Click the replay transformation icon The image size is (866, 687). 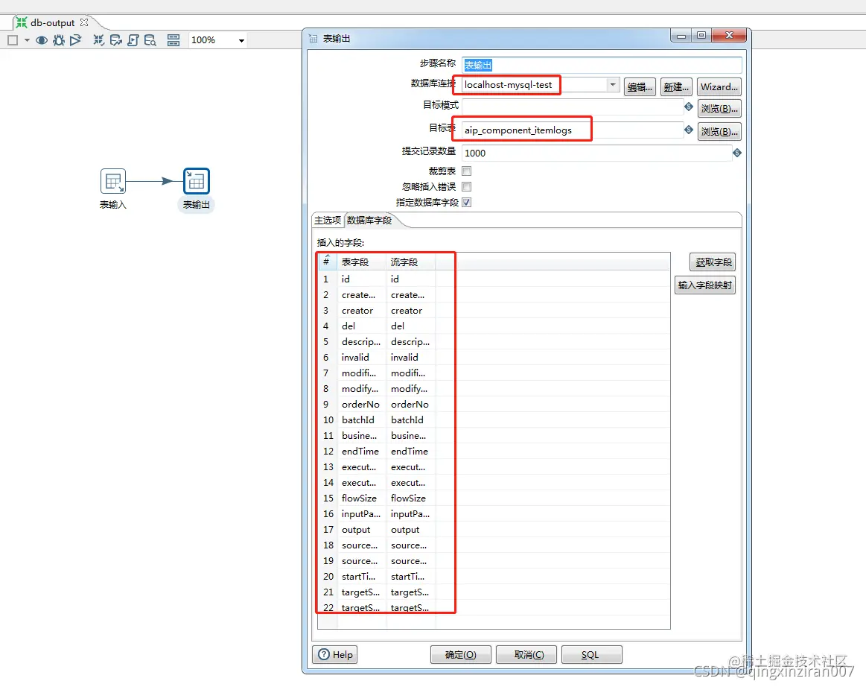pyautogui.click(x=76, y=39)
